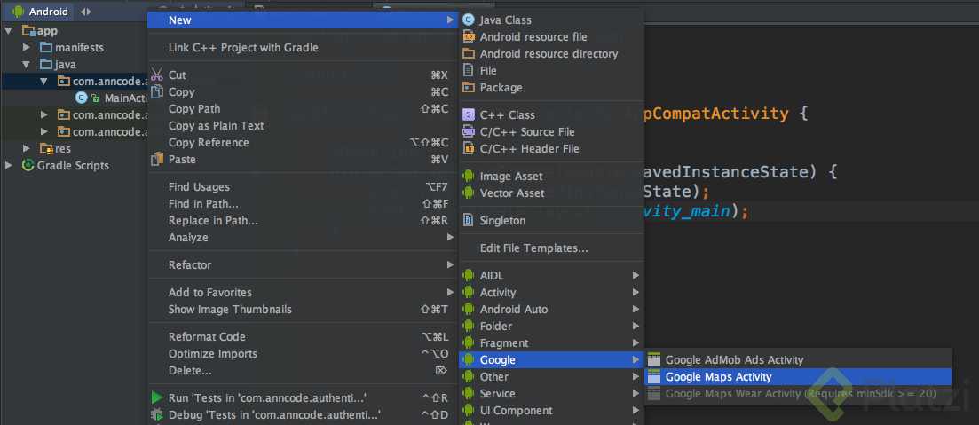This screenshot has height=425, width=979.
Task: Choose Copy as Plain Text
Action: 303,125
